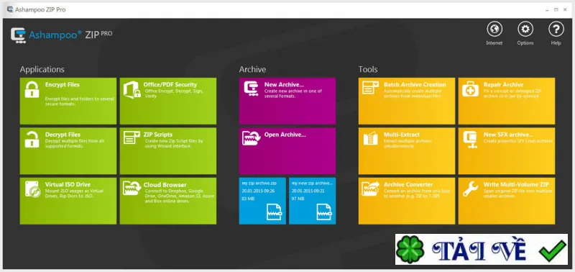The width and height of the screenshot is (575, 272).
Task: Start the Multi-Extract tile title
Action: click(x=402, y=135)
